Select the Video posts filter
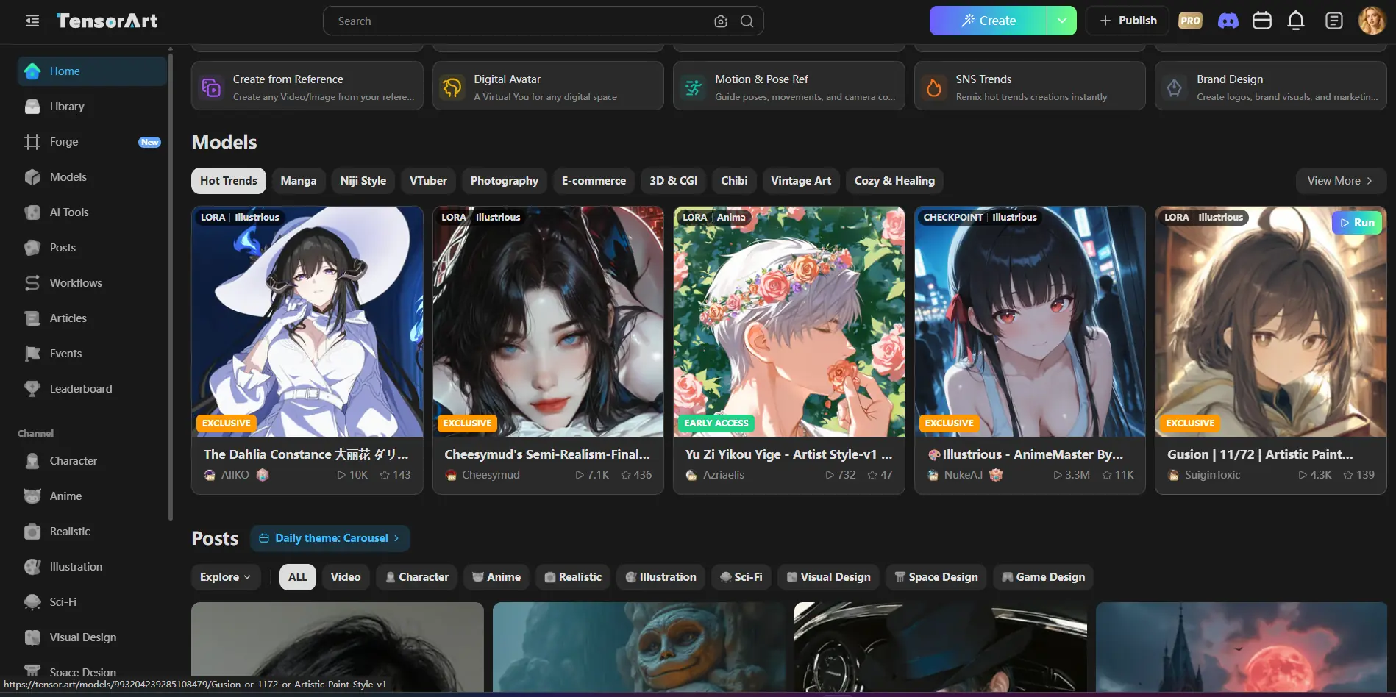This screenshot has width=1396, height=697. (346, 577)
